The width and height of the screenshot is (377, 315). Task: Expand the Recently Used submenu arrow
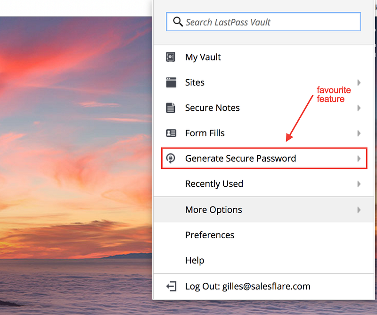[x=359, y=184]
